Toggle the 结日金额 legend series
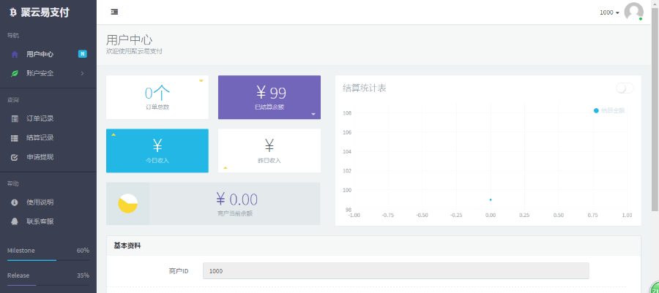This screenshot has width=659, height=293. pyautogui.click(x=609, y=110)
